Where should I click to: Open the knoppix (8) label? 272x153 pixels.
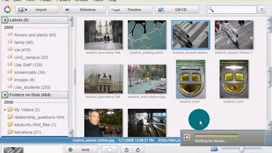(24, 80)
